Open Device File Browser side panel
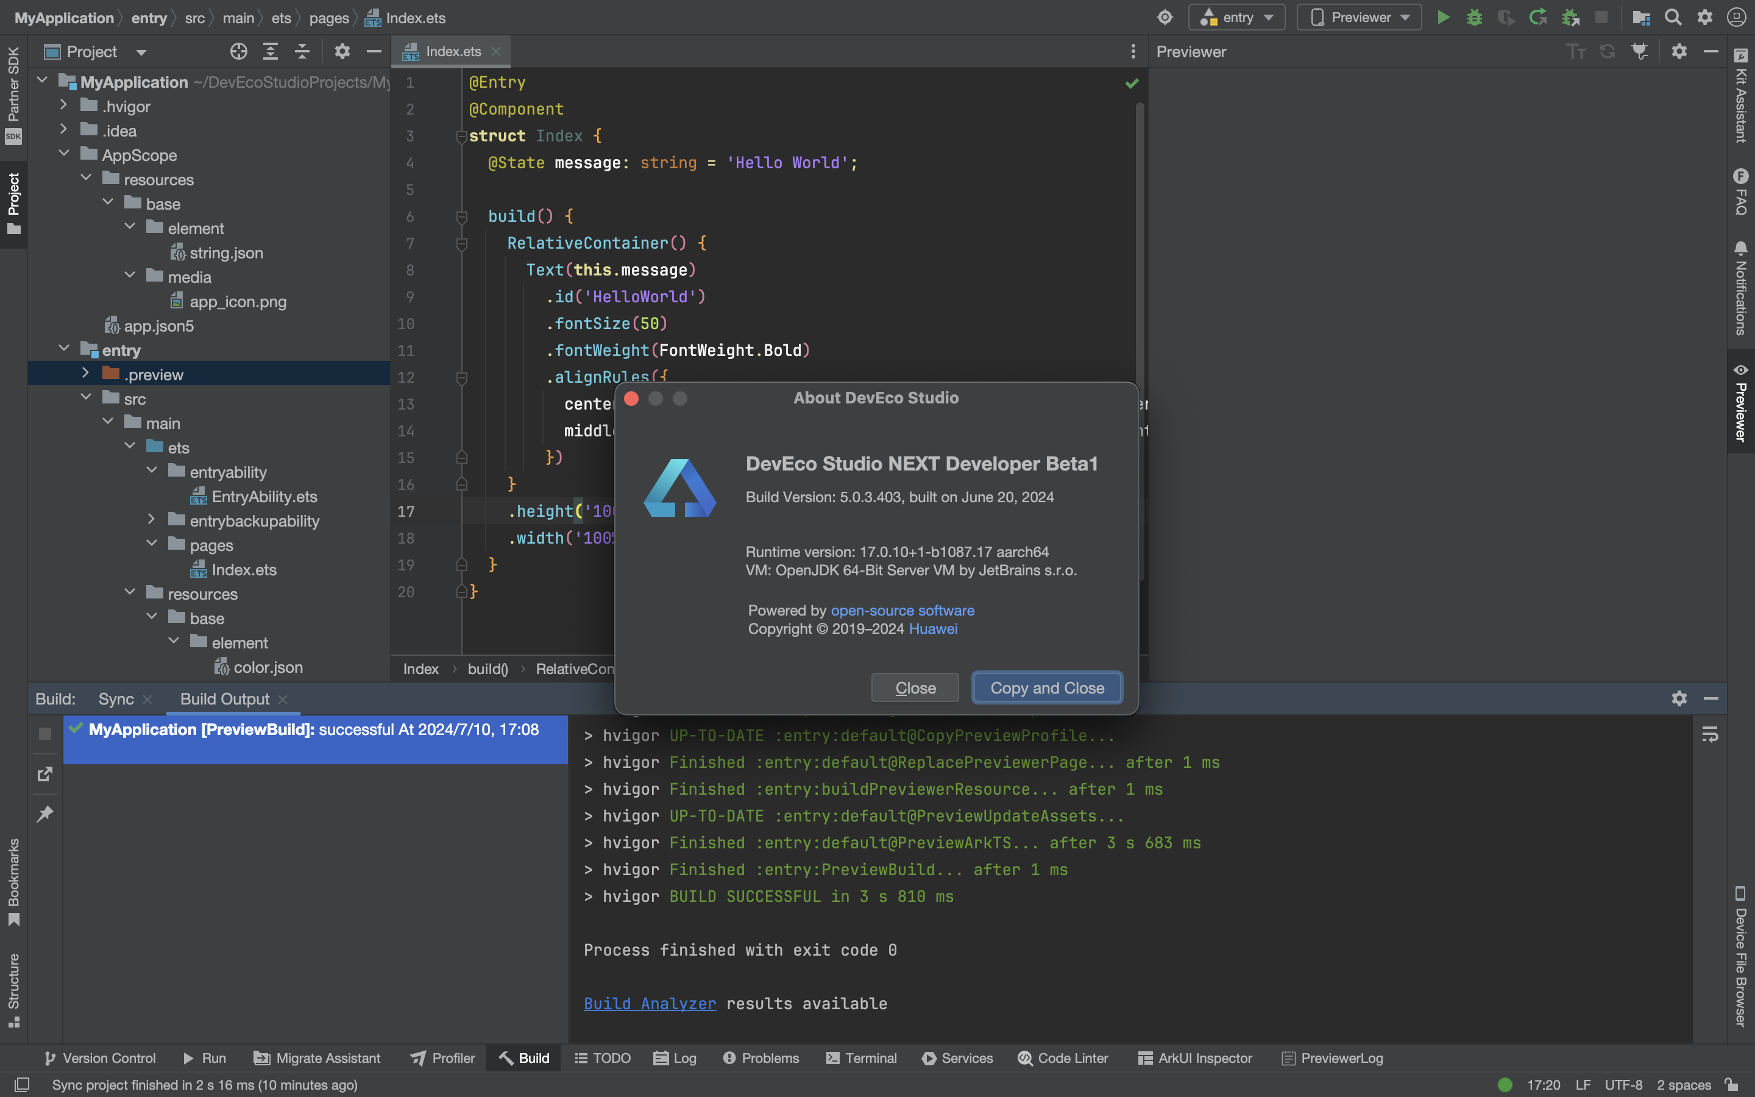Viewport: 1755px width, 1097px height. click(1740, 957)
